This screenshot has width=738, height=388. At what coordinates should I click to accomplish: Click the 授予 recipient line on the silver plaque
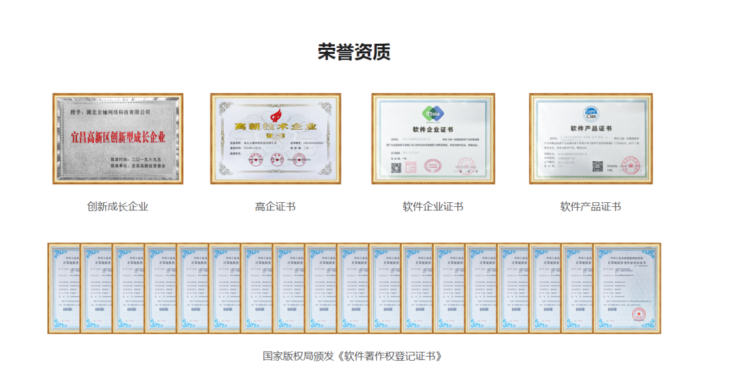click(x=120, y=111)
